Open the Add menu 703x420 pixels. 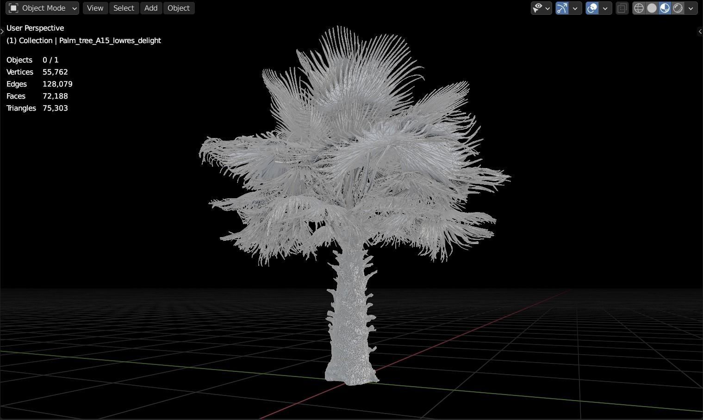(x=151, y=8)
